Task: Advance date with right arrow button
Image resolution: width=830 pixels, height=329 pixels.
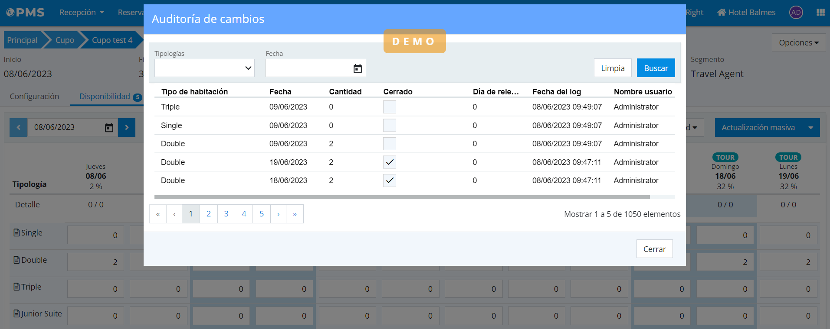Action: click(x=127, y=127)
